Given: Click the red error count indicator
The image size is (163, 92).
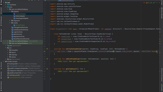Looking at the screenshot, I should tap(144, 3).
